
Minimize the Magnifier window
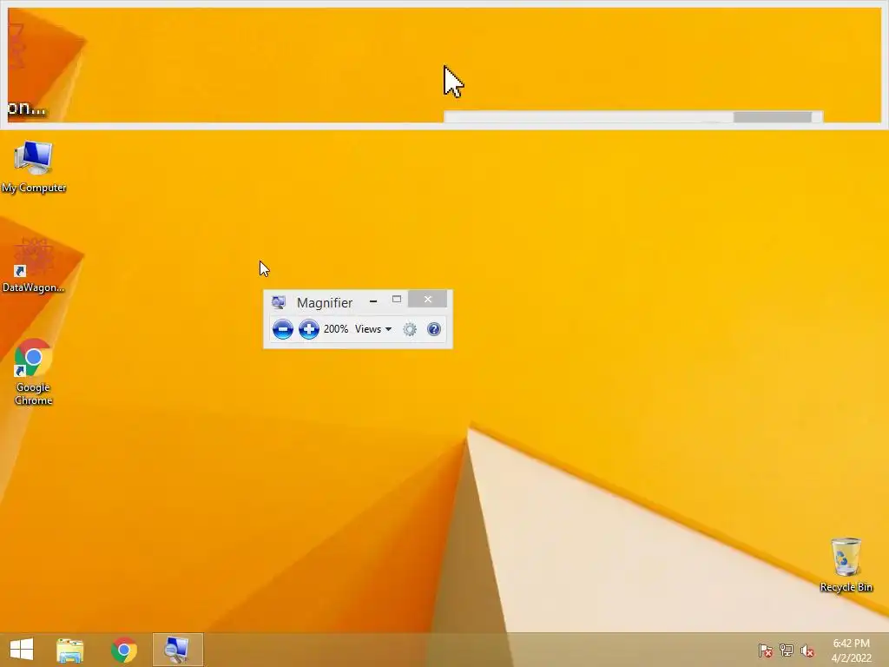pyautogui.click(x=373, y=300)
